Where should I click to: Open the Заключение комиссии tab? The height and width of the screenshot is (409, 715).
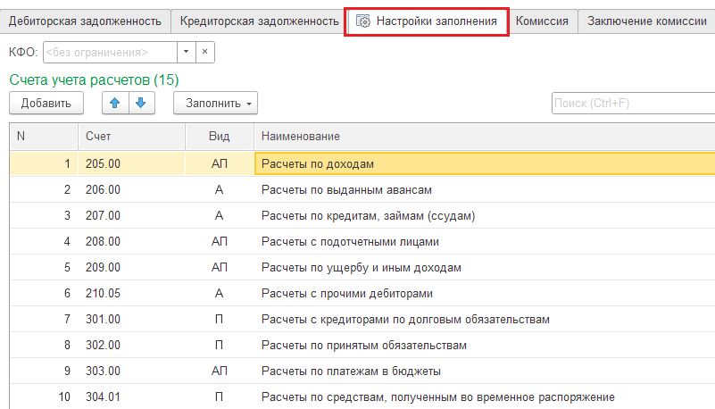coord(646,21)
